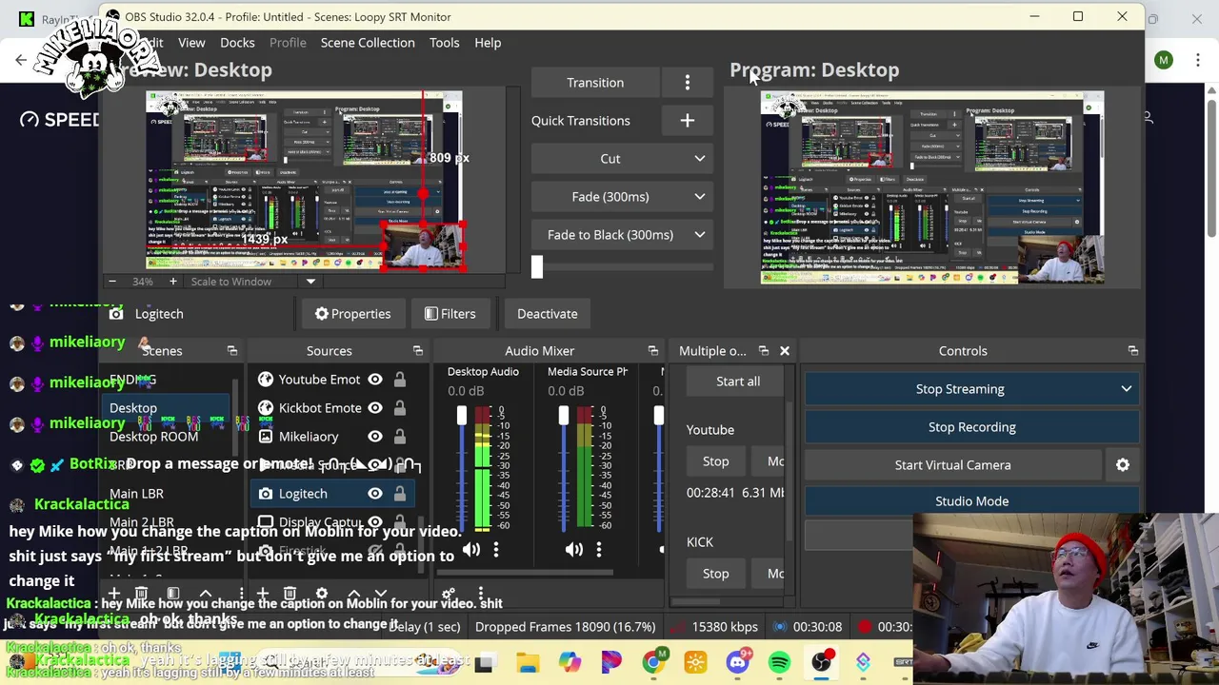Click the transition T-bar slider handle

pyautogui.click(x=537, y=267)
